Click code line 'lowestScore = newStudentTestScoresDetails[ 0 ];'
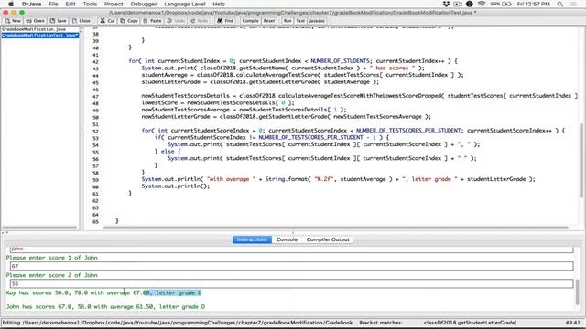 coord(218,102)
